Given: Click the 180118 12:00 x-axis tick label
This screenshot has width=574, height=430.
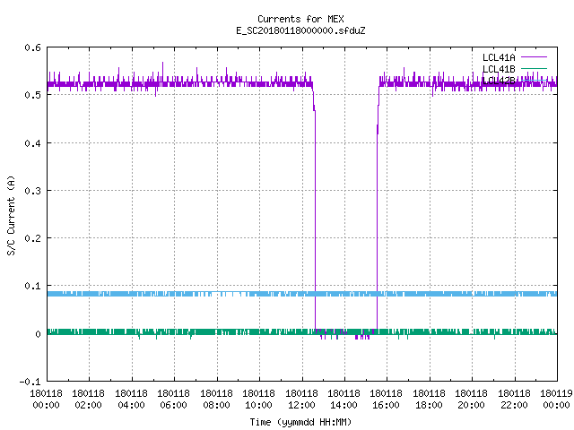Looking at the screenshot, I should coord(302,400).
